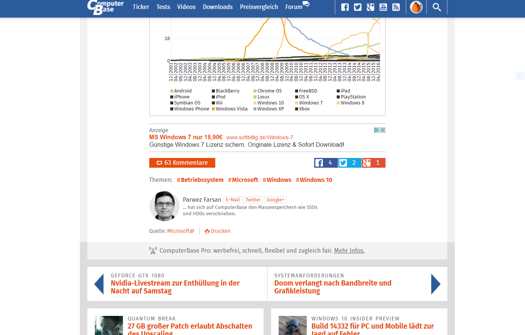Open the Twitter icon in the header

[358, 7]
